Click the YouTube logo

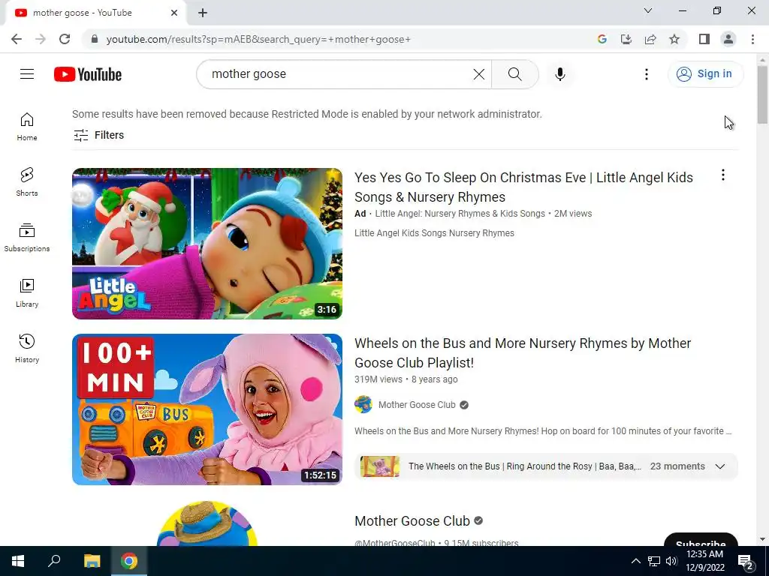tap(88, 74)
